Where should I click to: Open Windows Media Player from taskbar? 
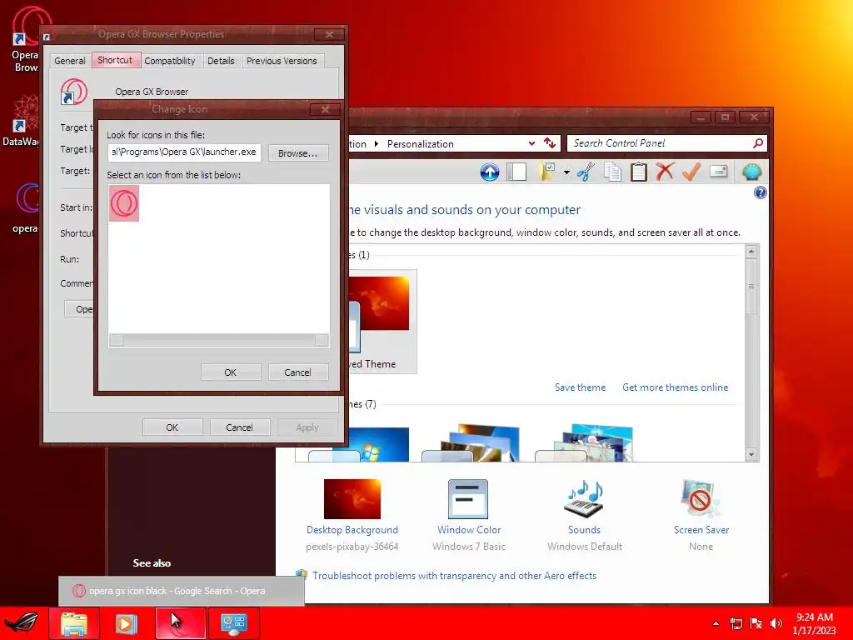coord(127,622)
